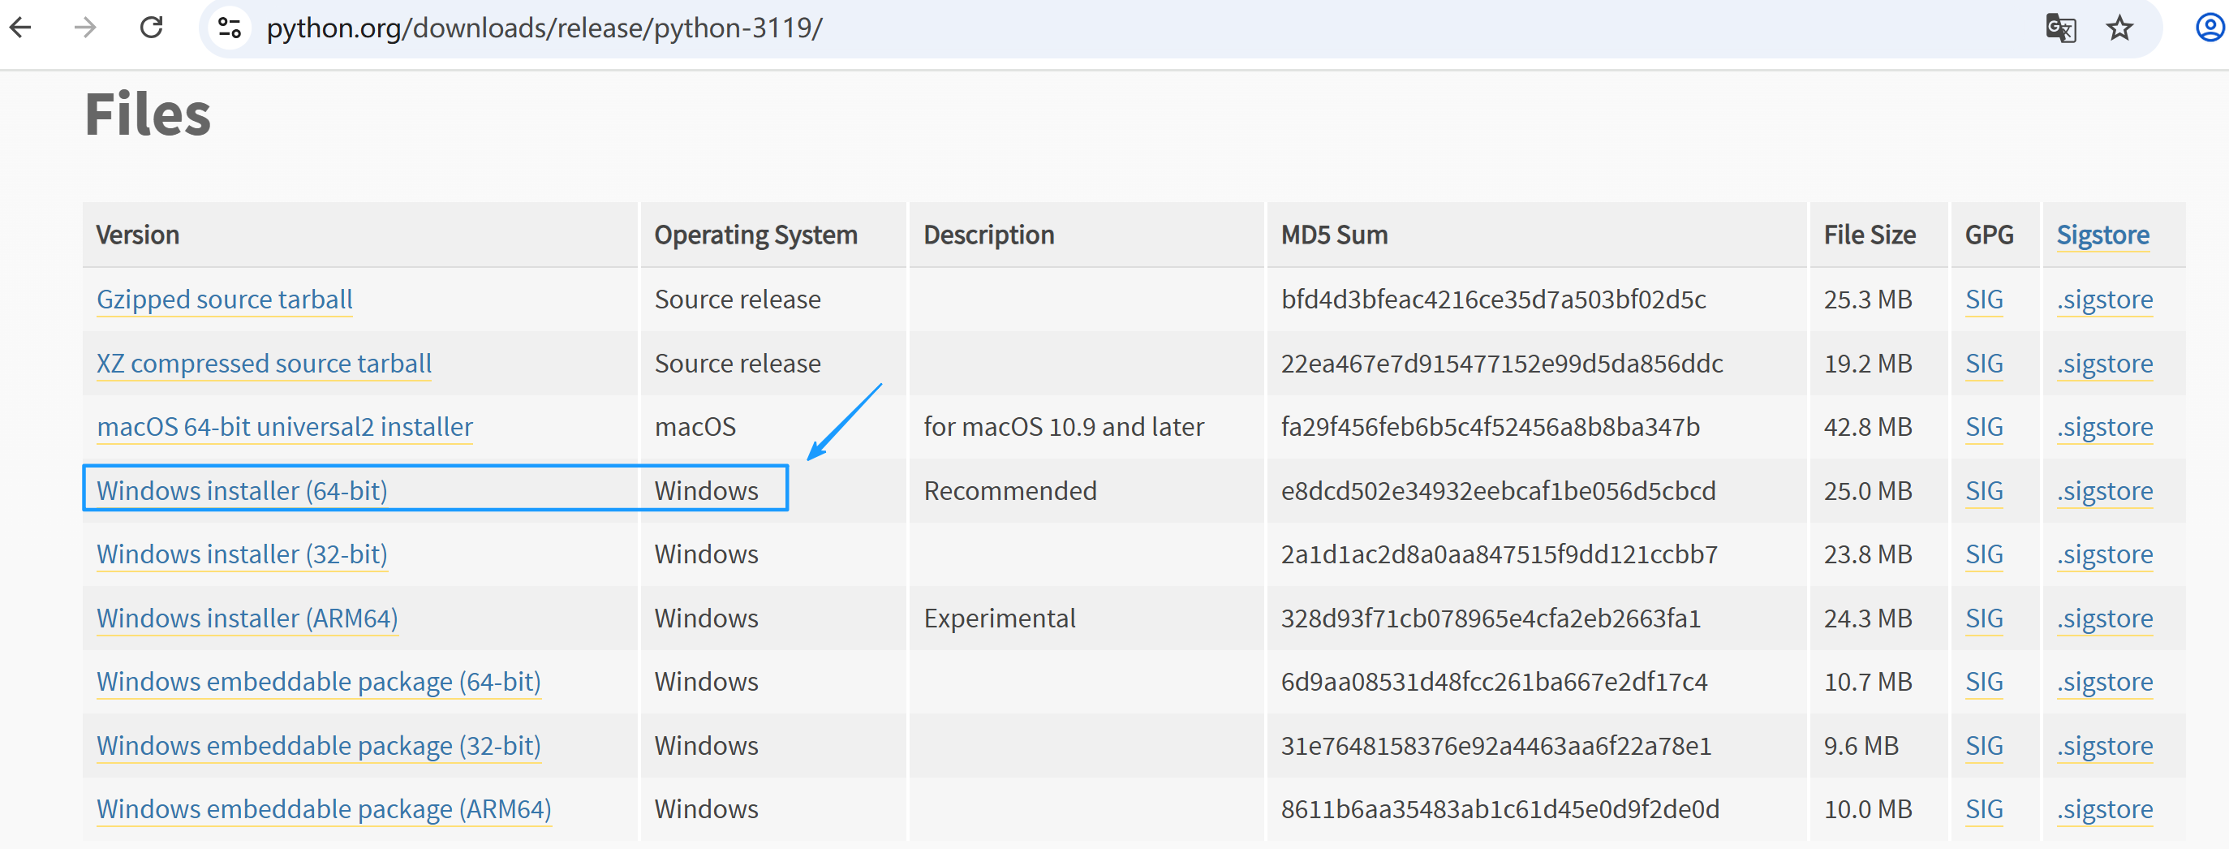Open .sigstore for embeddable package (64-bit)

[x=2104, y=682]
